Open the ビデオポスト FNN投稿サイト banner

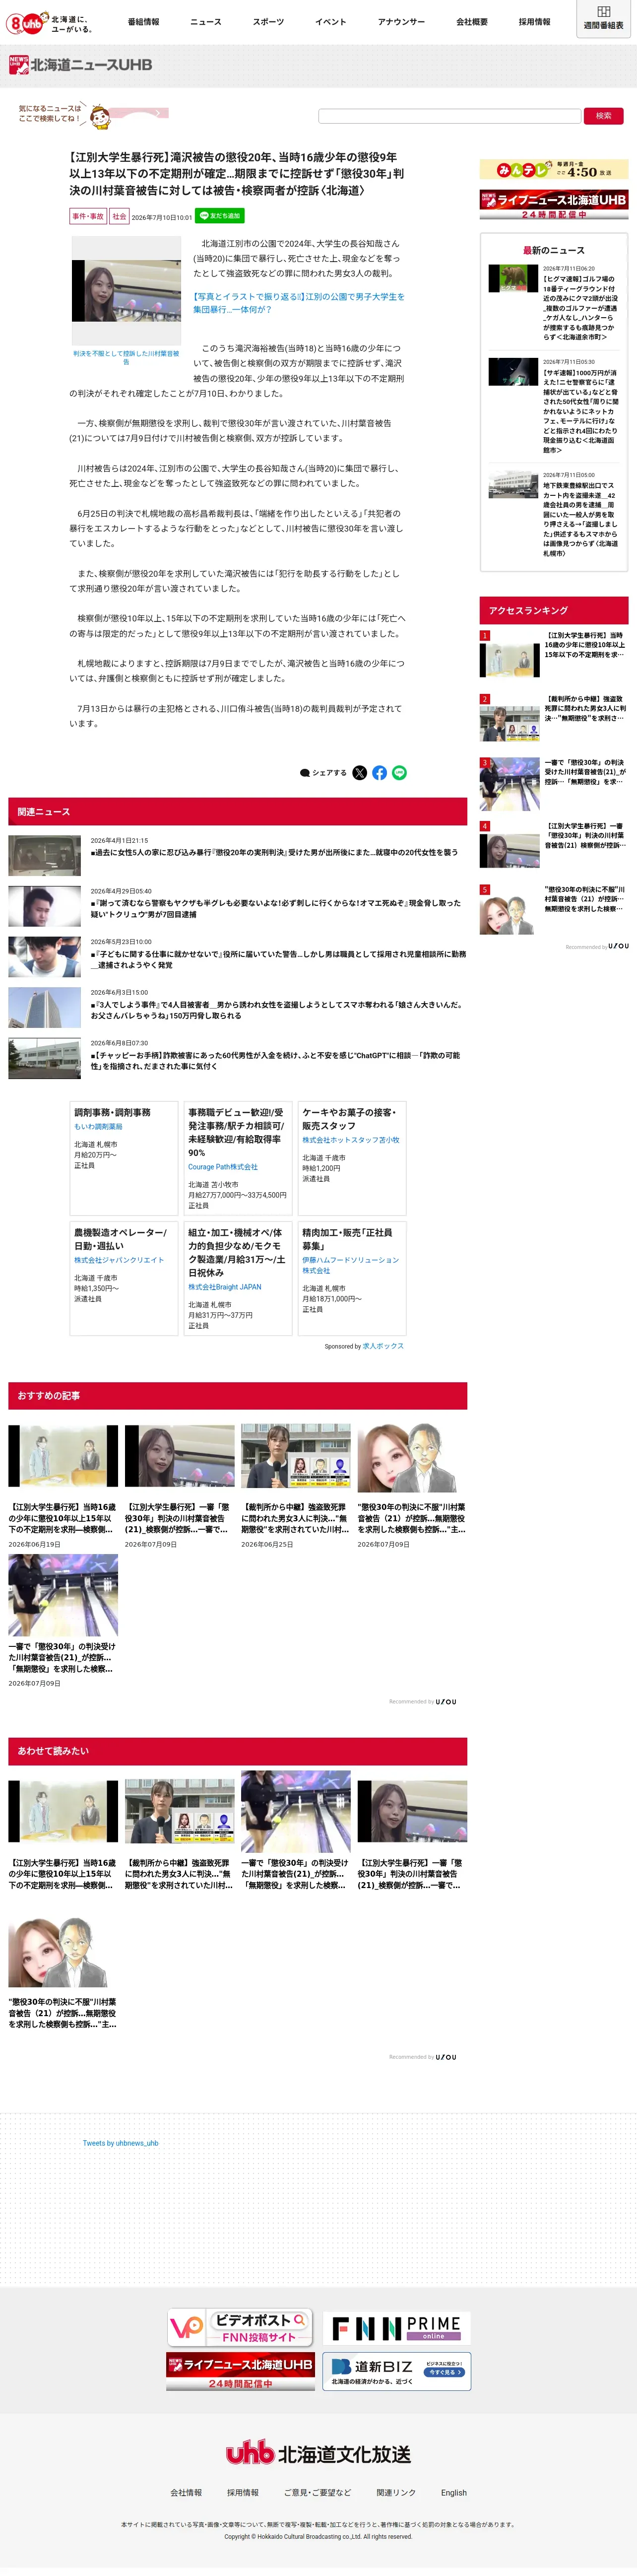[x=239, y=2327]
